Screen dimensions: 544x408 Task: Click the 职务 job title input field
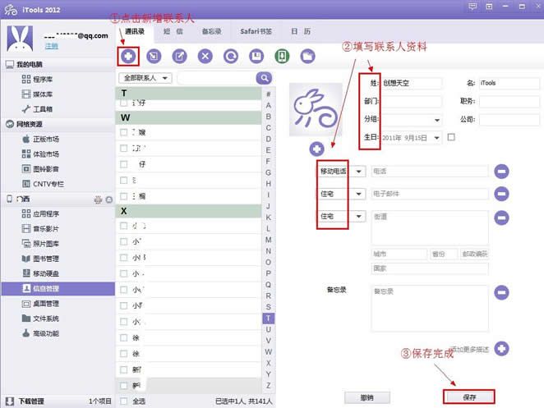[x=509, y=101]
